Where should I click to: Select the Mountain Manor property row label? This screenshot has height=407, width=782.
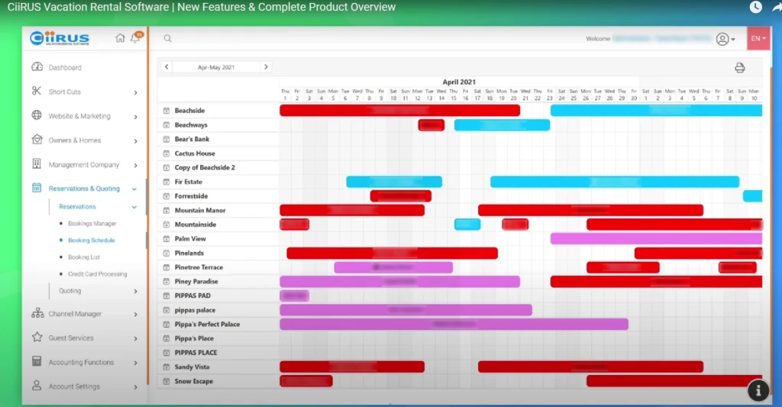(x=199, y=210)
